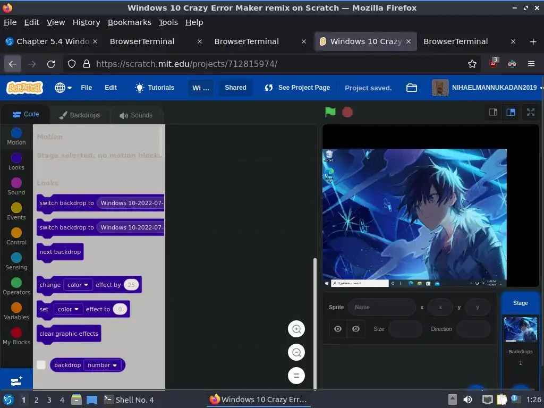Click the sprite x field
The height and width of the screenshot is (408, 544).
pos(440,307)
